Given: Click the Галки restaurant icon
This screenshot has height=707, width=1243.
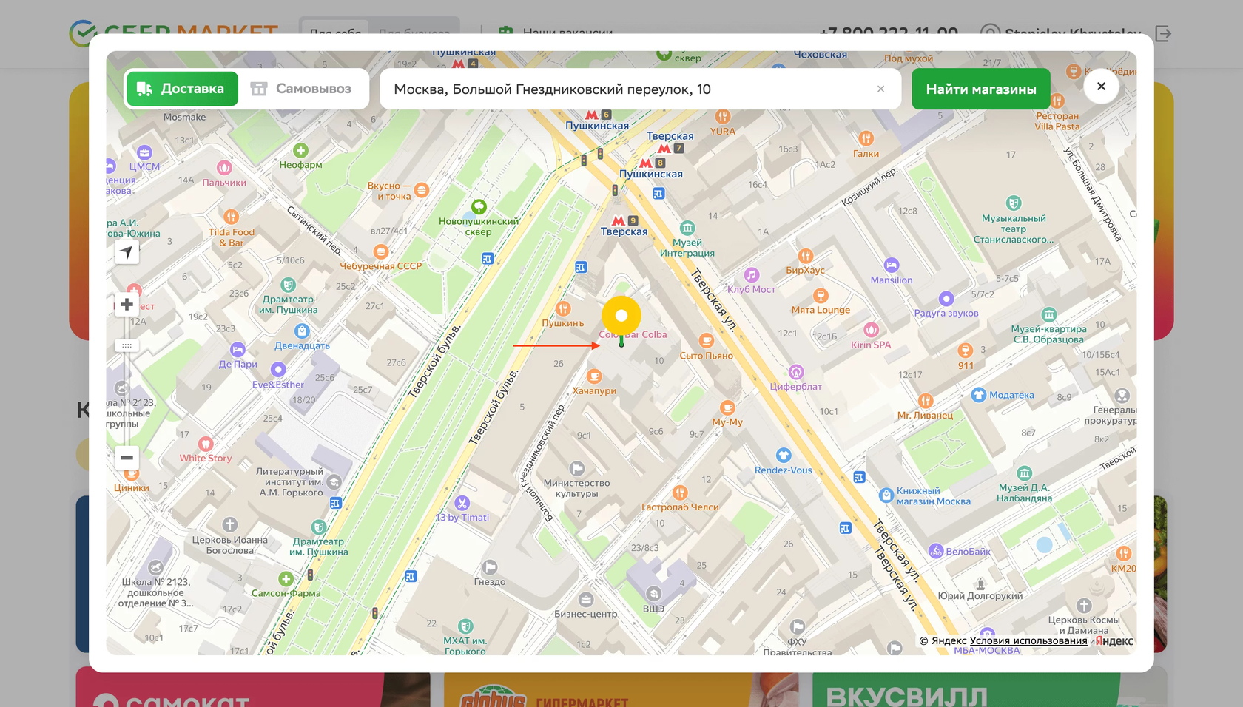Looking at the screenshot, I should pyautogui.click(x=866, y=138).
